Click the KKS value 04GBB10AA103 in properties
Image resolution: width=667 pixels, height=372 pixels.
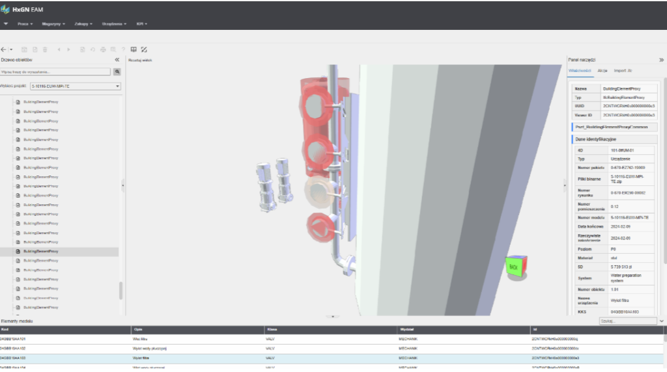625,312
